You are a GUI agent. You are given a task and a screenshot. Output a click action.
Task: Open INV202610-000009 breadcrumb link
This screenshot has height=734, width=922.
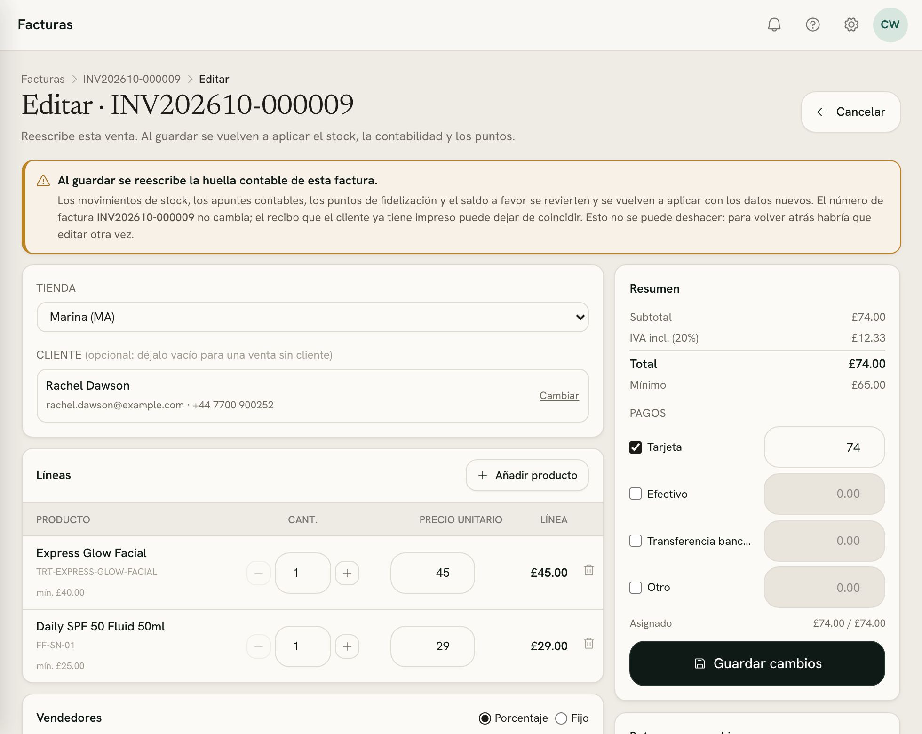(132, 79)
